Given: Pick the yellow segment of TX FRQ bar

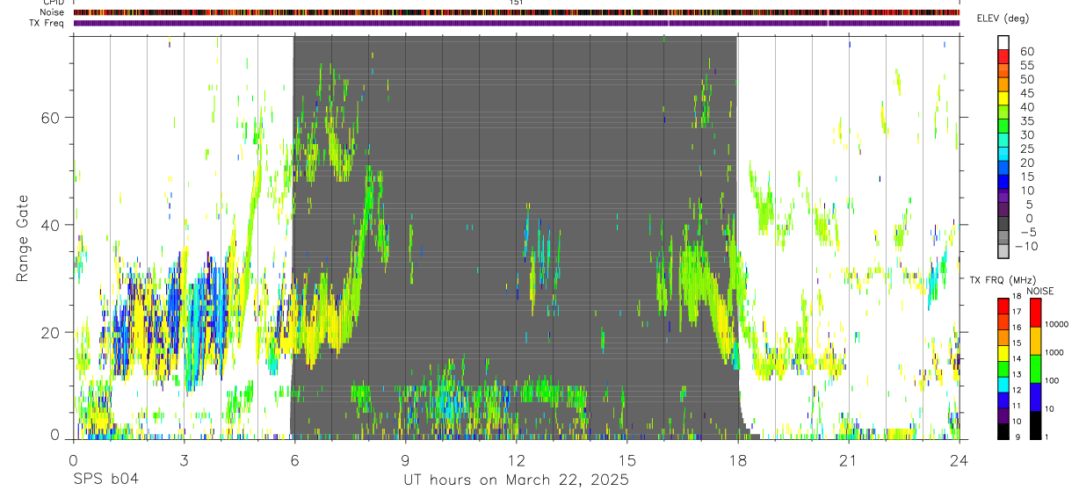Looking at the screenshot, I should [x=1003, y=353].
